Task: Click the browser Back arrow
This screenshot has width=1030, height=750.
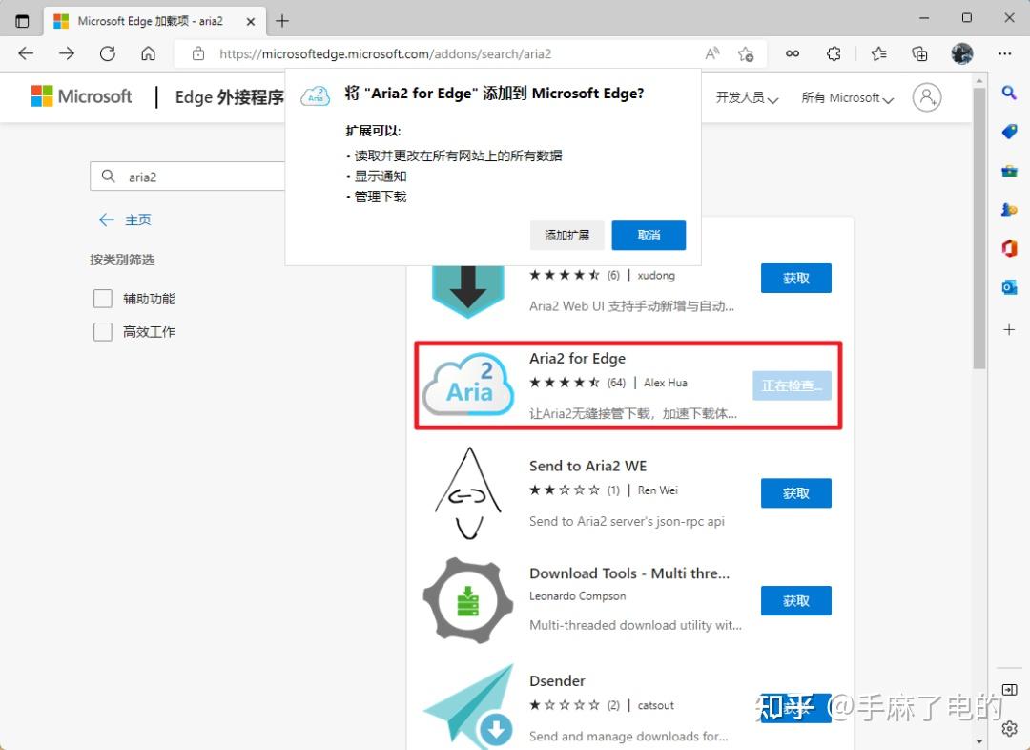Action: click(26, 53)
